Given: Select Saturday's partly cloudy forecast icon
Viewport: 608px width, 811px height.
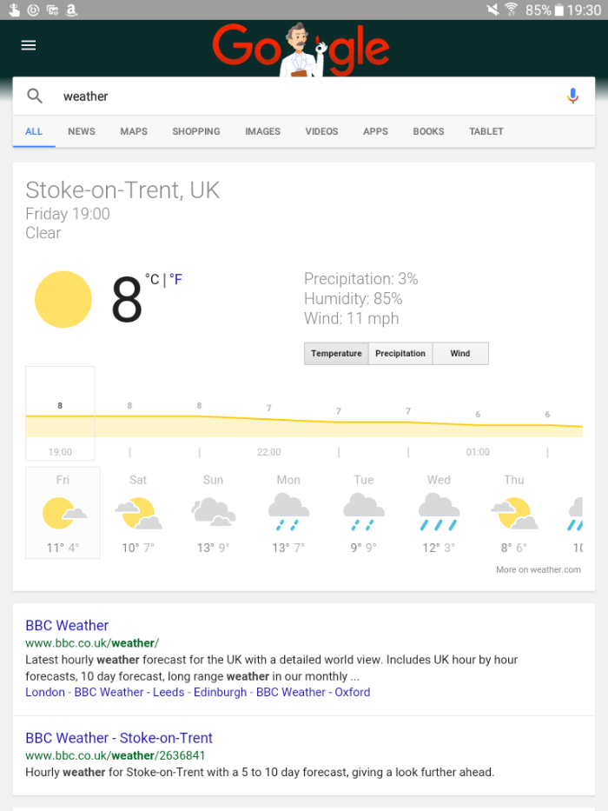Looking at the screenshot, I should [x=138, y=513].
